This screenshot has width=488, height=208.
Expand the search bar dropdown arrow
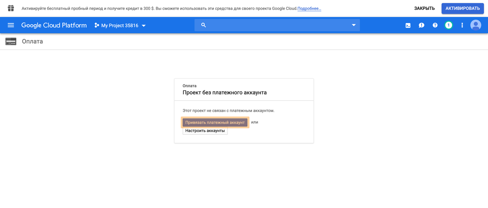(x=353, y=25)
